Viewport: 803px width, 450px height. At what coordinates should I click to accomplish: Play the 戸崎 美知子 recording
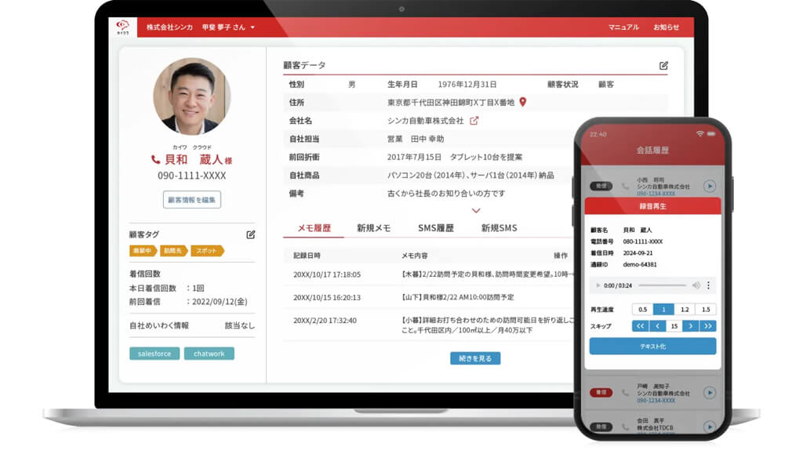(x=709, y=393)
